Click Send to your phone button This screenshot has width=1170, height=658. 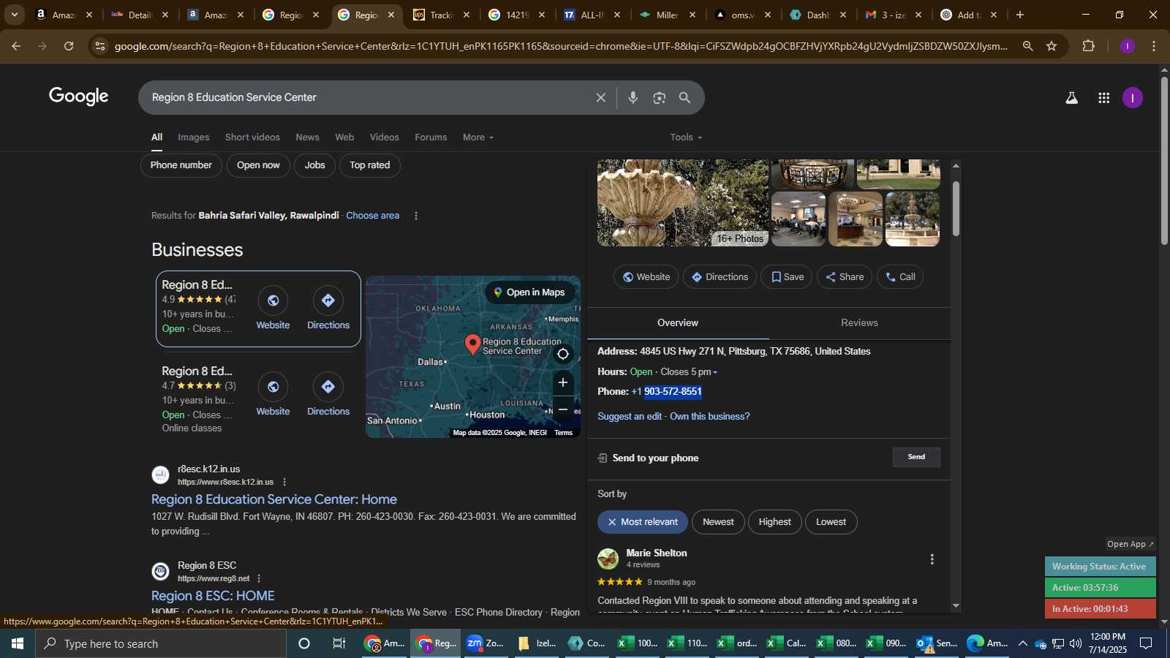pos(916,457)
